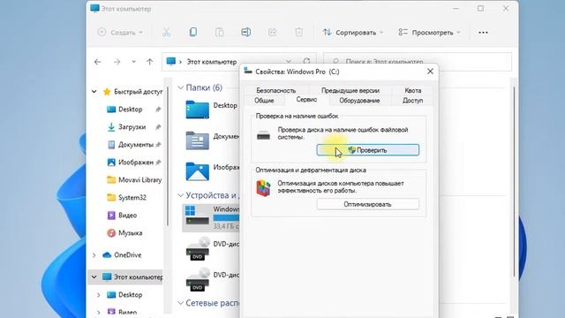Click the Windows drive usage bar
Image resolution: width=565 pixels, height=318 pixels.
point(226,218)
